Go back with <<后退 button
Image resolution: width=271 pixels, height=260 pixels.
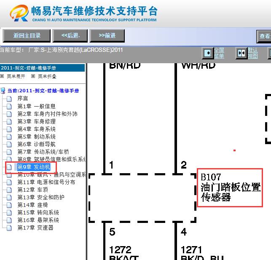[70, 35]
